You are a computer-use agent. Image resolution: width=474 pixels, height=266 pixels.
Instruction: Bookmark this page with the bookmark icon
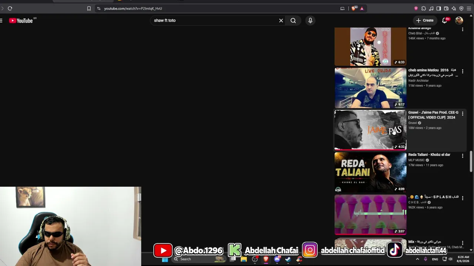[x=89, y=8]
